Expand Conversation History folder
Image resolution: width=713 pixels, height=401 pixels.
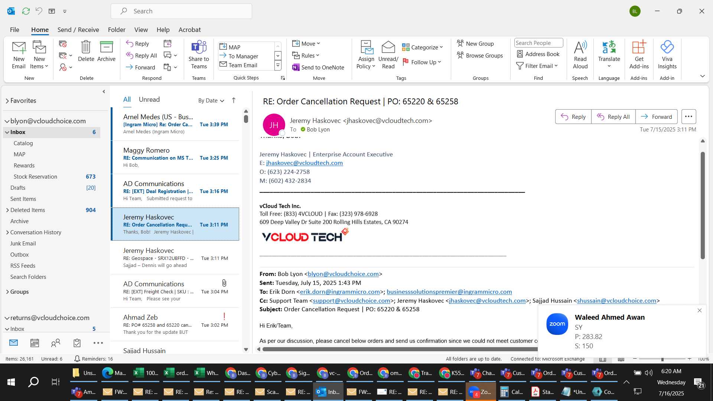point(7,232)
